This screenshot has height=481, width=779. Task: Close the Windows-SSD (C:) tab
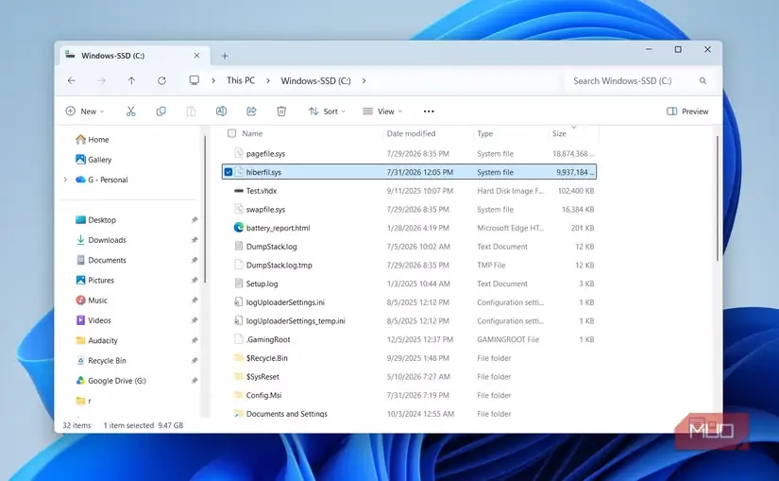(x=196, y=56)
